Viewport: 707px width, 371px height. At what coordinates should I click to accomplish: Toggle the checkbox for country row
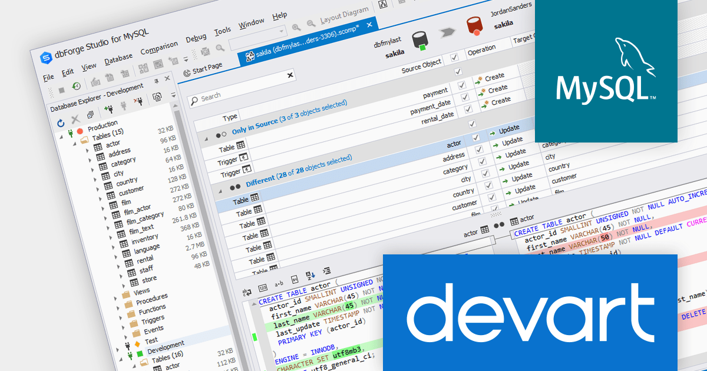point(487,186)
